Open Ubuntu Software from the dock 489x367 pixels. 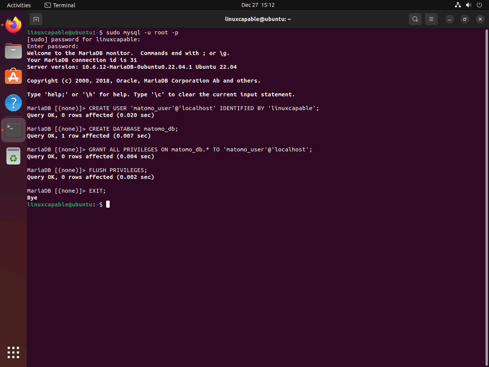click(x=13, y=77)
